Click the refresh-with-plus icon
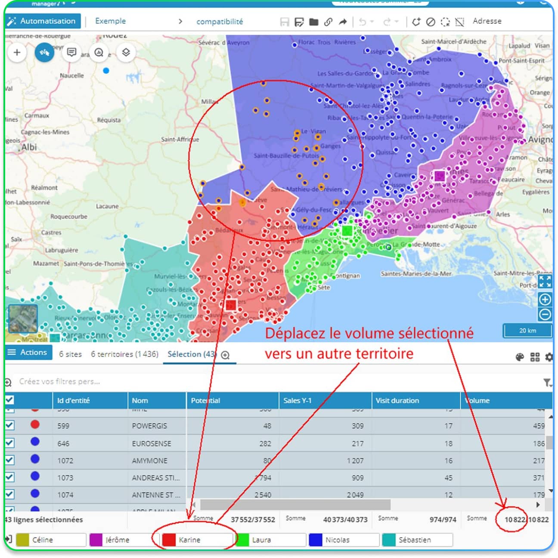The width and height of the screenshot is (558, 558). point(416,22)
